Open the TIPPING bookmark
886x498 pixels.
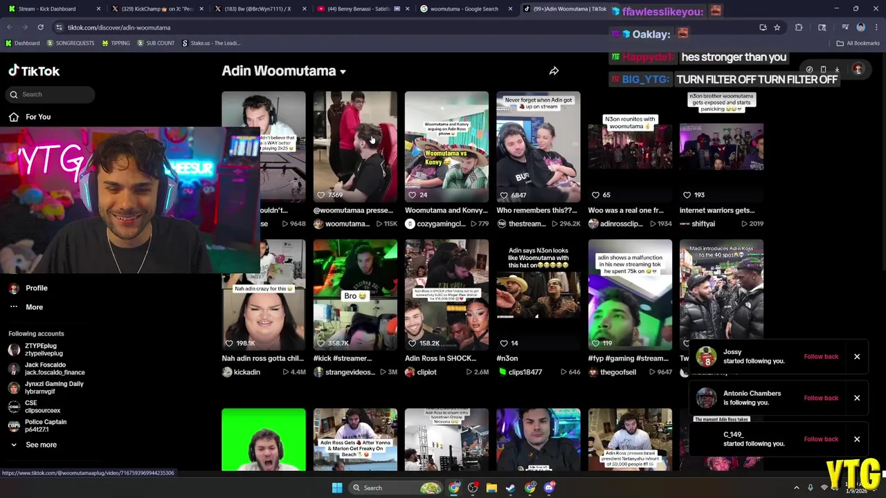tap(116, 43)
